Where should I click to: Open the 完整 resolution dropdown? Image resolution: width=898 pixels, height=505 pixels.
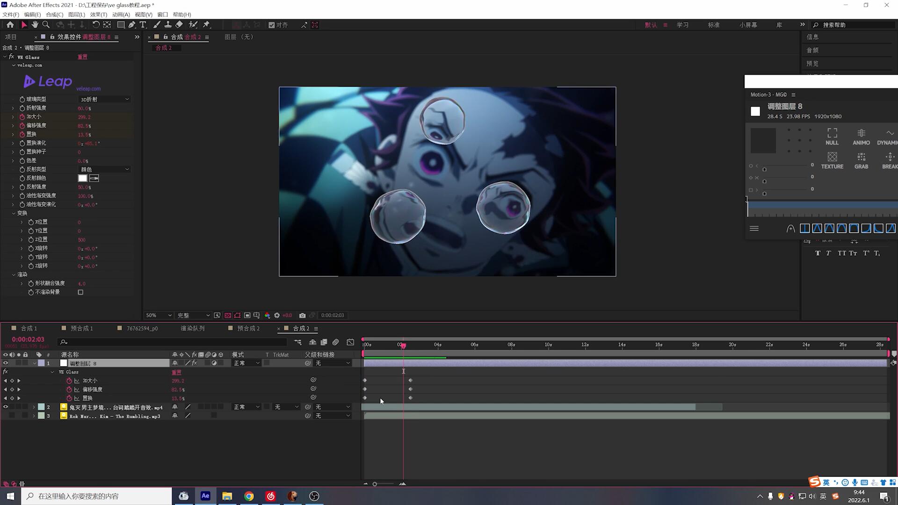click(x=193, y=316)
